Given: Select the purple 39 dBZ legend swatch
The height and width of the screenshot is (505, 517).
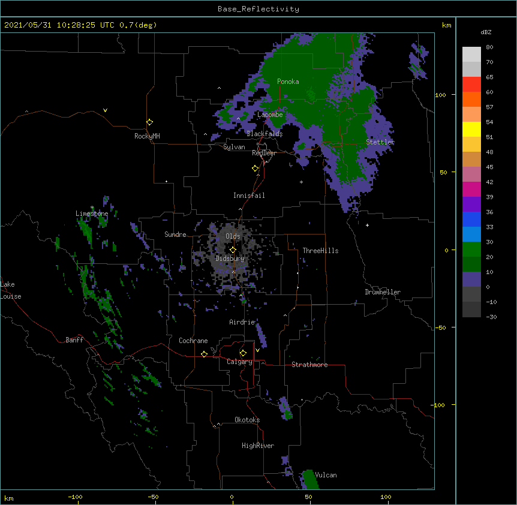Looking at the screenshot, I should (471, 204).
